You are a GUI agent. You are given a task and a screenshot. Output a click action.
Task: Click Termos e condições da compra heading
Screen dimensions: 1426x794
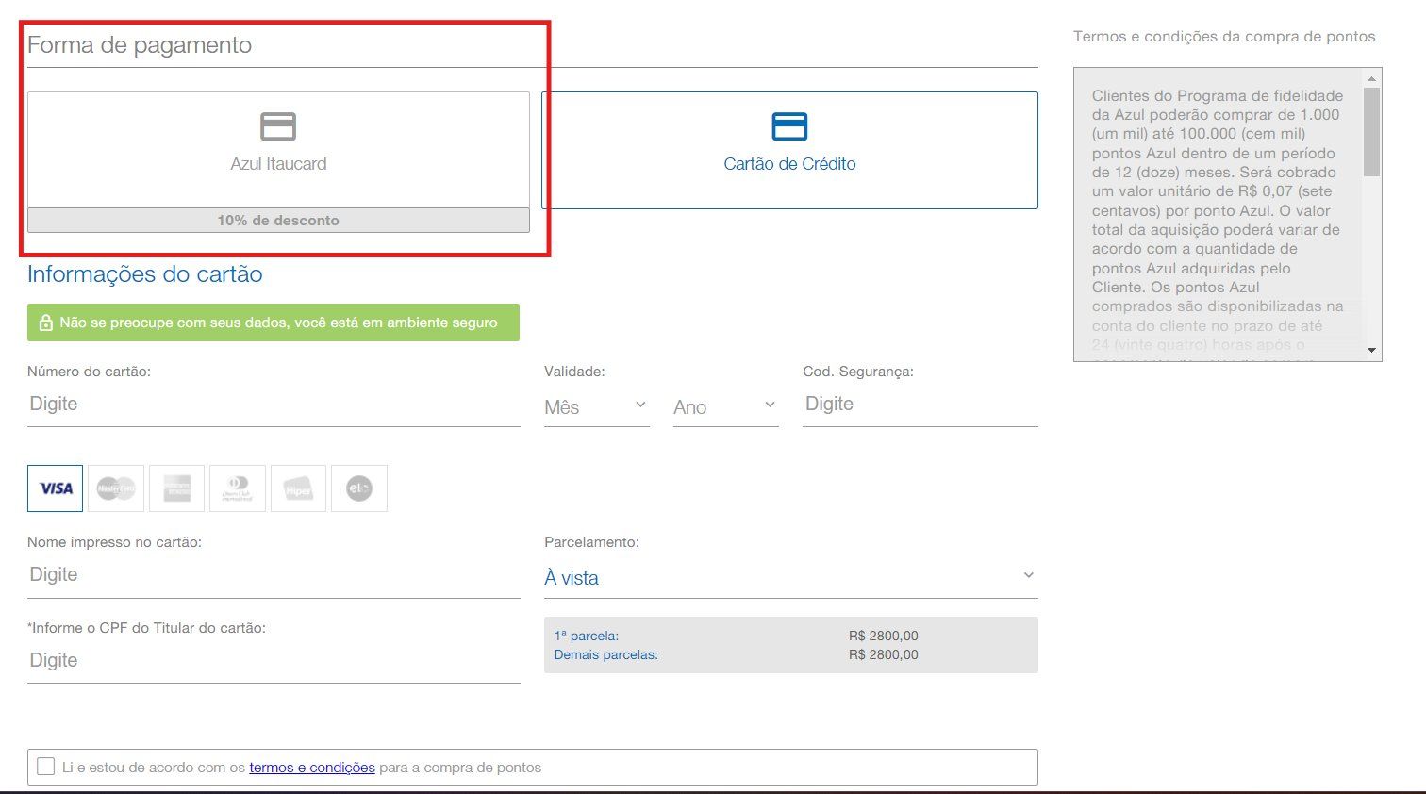1224,37
